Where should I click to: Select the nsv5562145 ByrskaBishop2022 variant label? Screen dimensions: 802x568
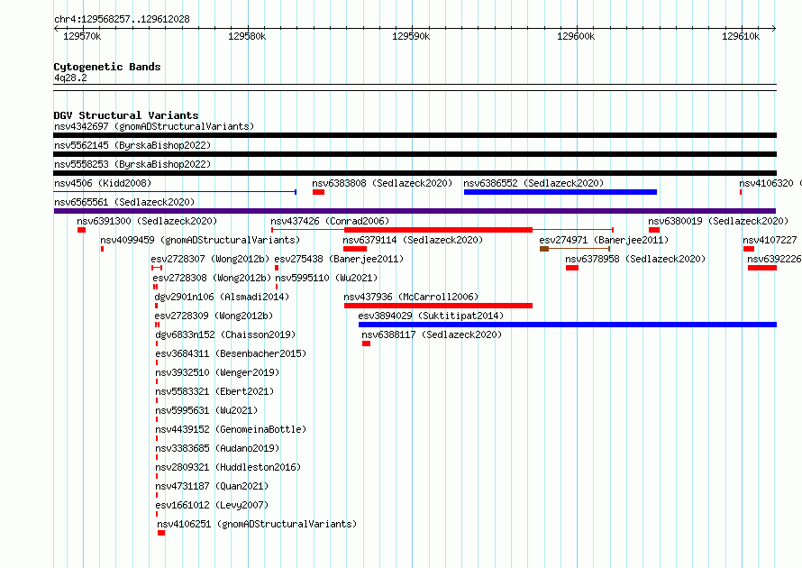coord(132,145)
